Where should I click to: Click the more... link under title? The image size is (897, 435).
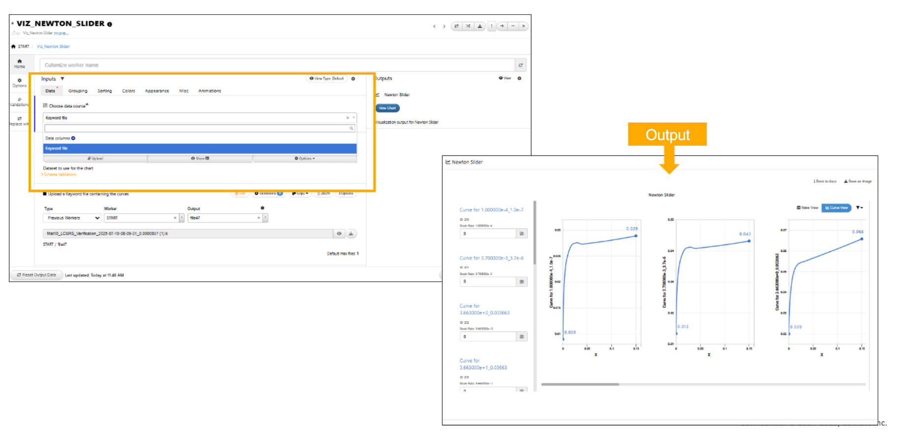pyautogui.click(x=61, y=33)
